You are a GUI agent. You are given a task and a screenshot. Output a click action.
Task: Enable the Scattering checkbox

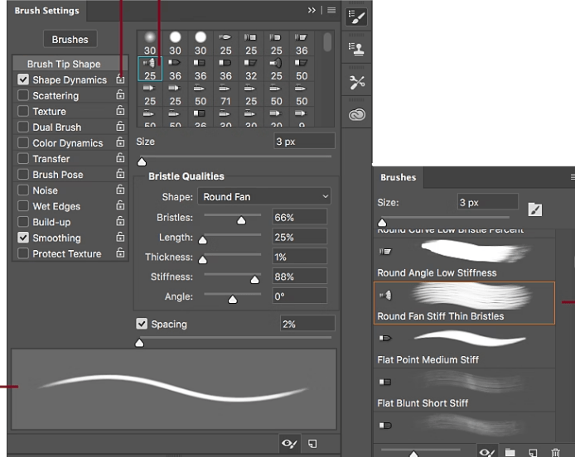(x=23, y=95)
